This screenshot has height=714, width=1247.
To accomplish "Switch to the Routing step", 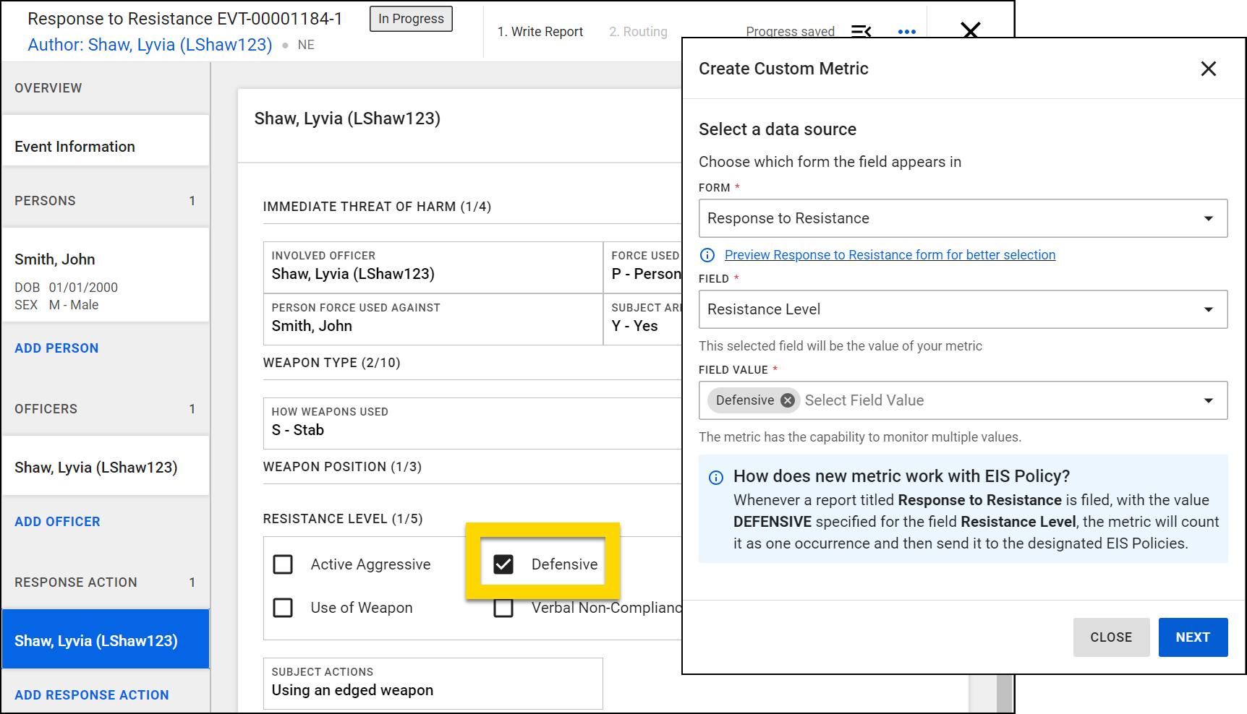I will point(638,32).
